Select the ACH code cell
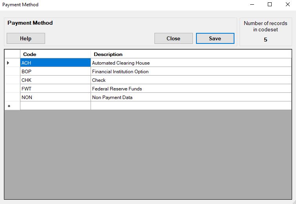Viewport: 296px width, 204px height. click(x=55, y=63)
